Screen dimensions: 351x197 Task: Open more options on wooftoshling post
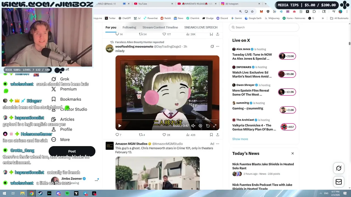[x=217, y=47]
